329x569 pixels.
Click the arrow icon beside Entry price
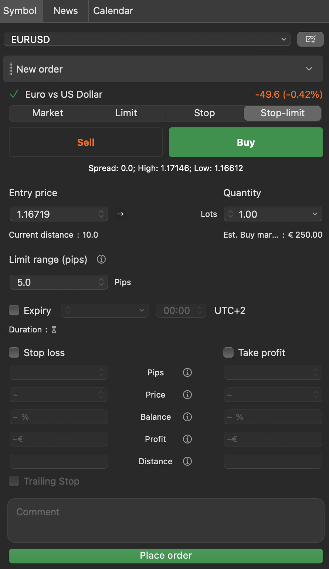(120, 214)
